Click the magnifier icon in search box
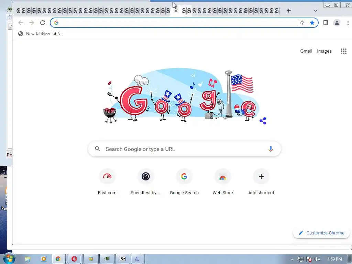Image resolution: width=352 pixels, height=264 pixels. point(97,148)
